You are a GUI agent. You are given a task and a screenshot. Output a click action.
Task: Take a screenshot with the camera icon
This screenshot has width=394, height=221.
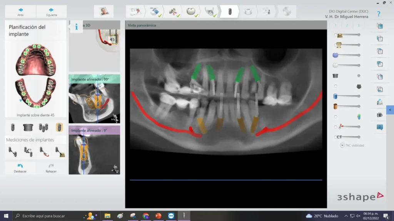coord(380,115)
